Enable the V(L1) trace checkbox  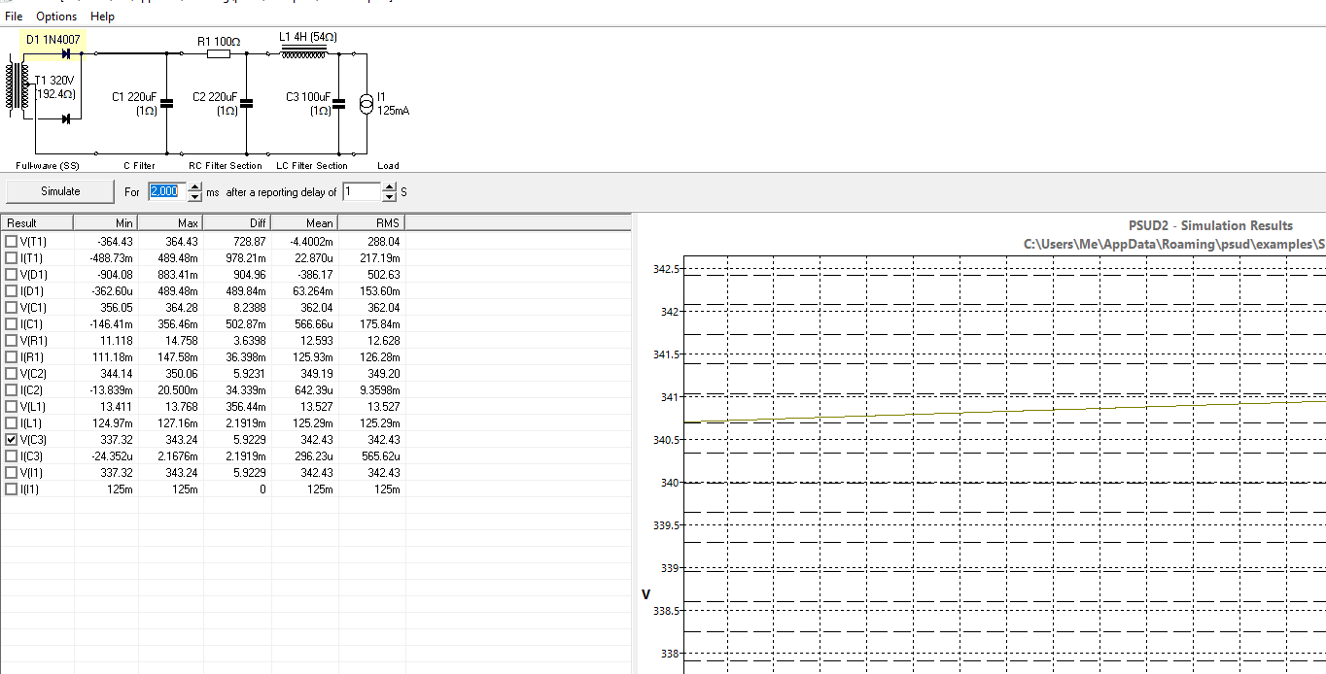click(x=12, y=406)
